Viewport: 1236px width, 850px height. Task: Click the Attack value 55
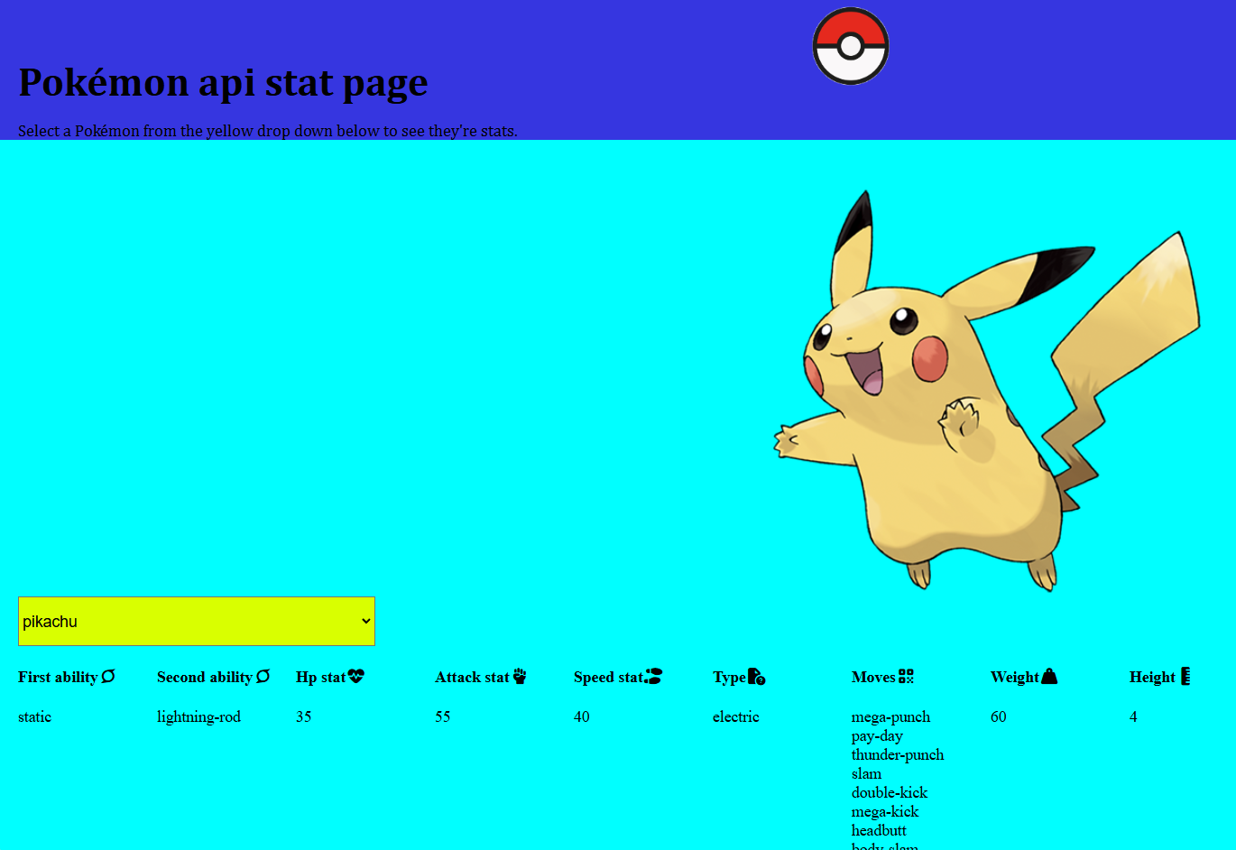click(443, 716)
